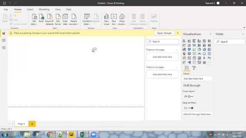Switch to the Modeling ribbon tab

44,9
